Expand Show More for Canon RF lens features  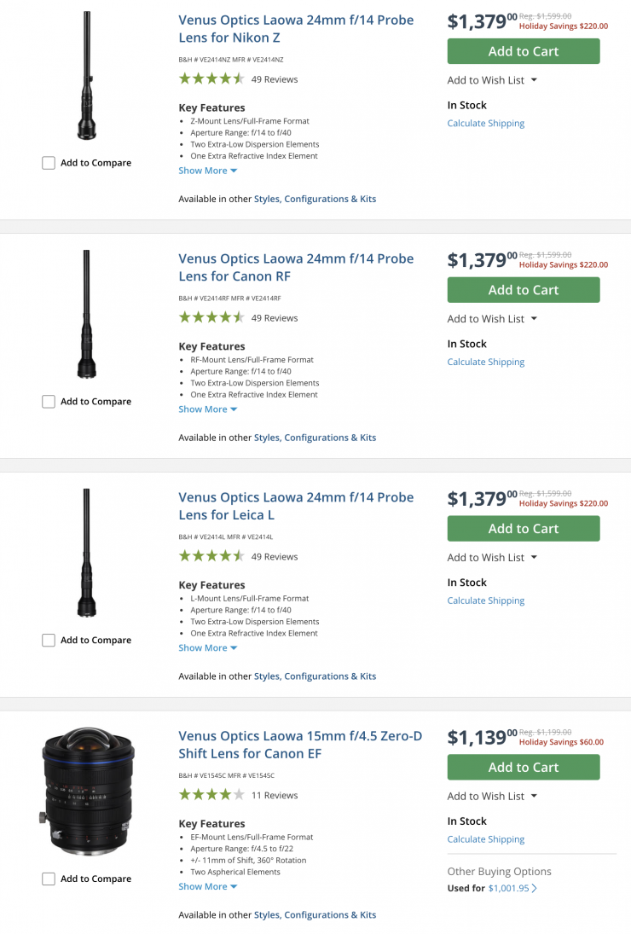pyautogui.click(x=207, y=409)
